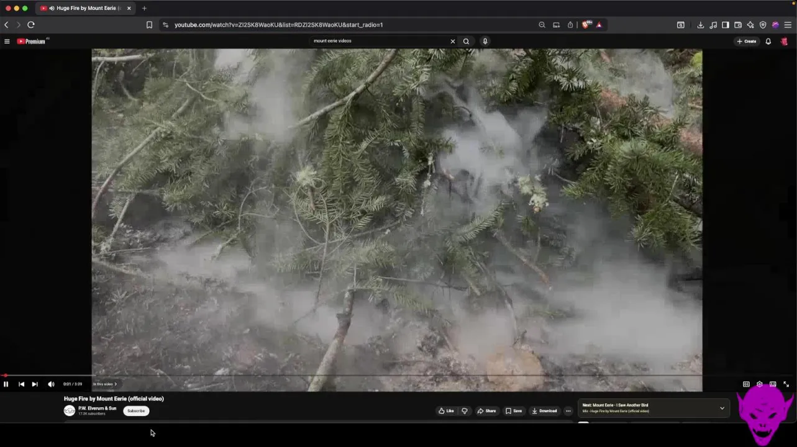
Task: Open media playback controls music icon
Action: pos(713,25)
